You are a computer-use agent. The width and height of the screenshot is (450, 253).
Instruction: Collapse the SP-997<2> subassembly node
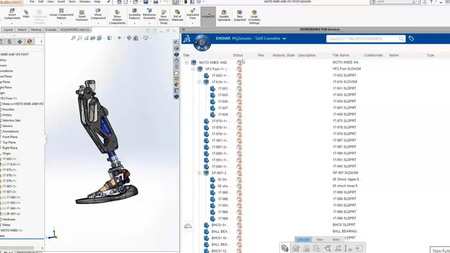tap(199, 173)
